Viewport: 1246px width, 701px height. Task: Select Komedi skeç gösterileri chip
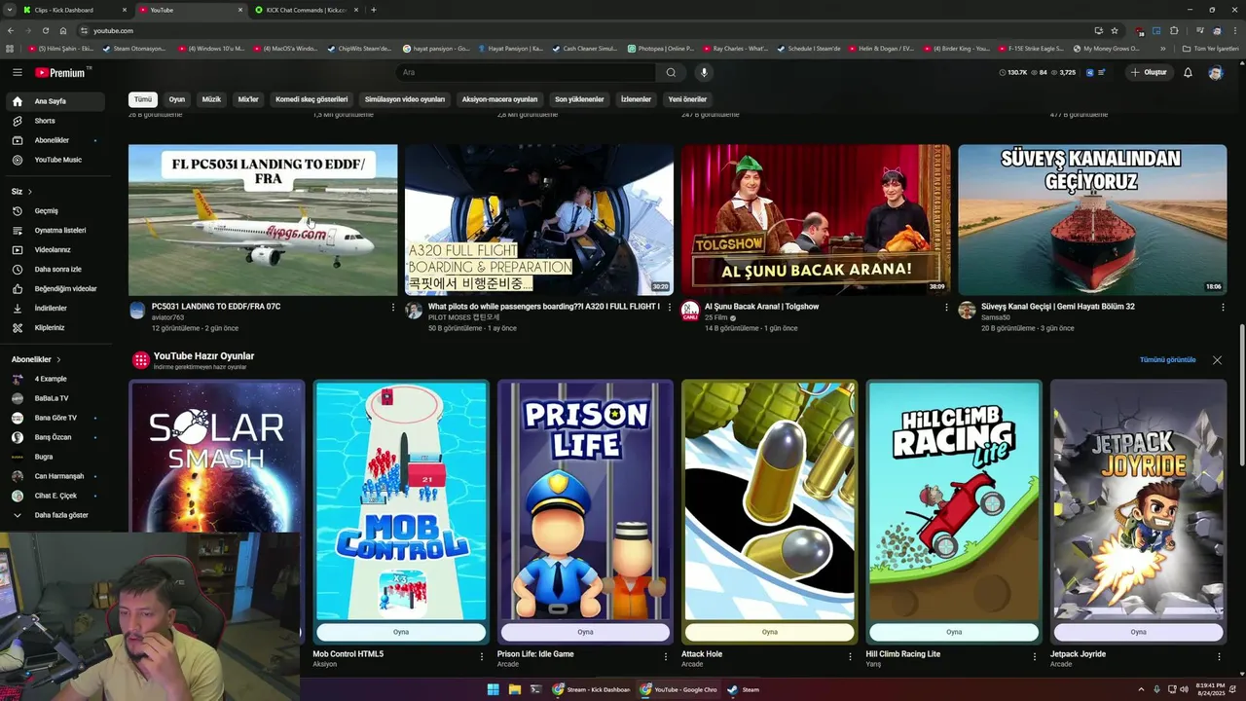(x=311, y=99)
